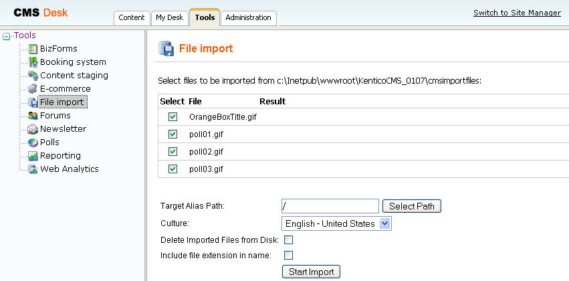The width and height of the screenshot is (569, 281).
Task: Open Content staging in the tree
Action: [74, 76]
